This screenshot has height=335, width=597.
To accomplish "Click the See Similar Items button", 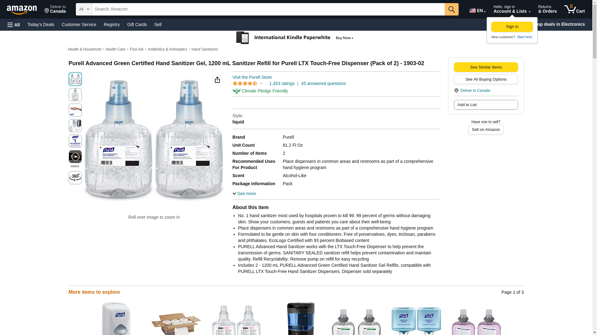I will (486, 67).
